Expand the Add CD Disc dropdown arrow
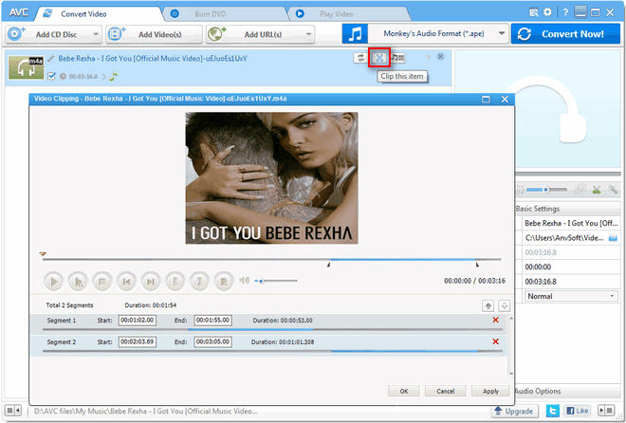 point(96,34)
